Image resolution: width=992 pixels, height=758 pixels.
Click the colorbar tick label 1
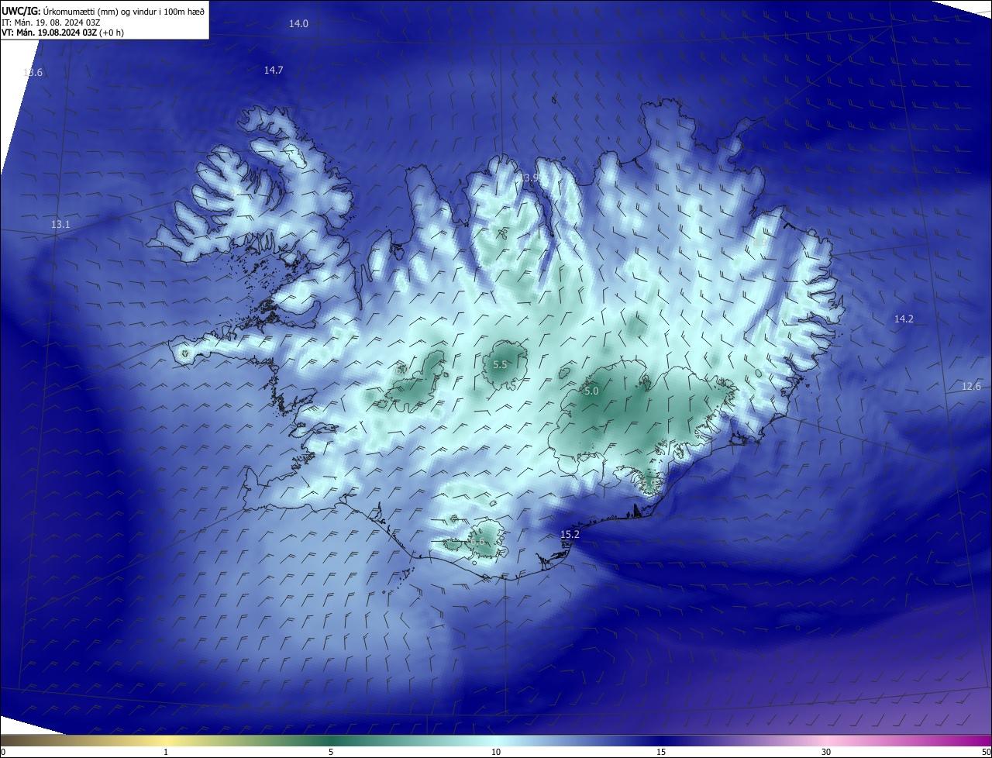166,752
